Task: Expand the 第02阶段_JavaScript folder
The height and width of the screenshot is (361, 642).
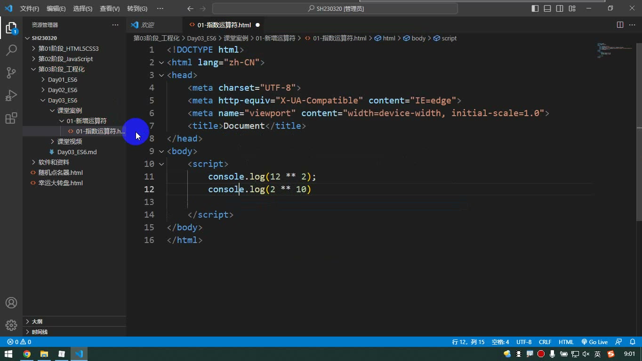Action: [65, 59]
